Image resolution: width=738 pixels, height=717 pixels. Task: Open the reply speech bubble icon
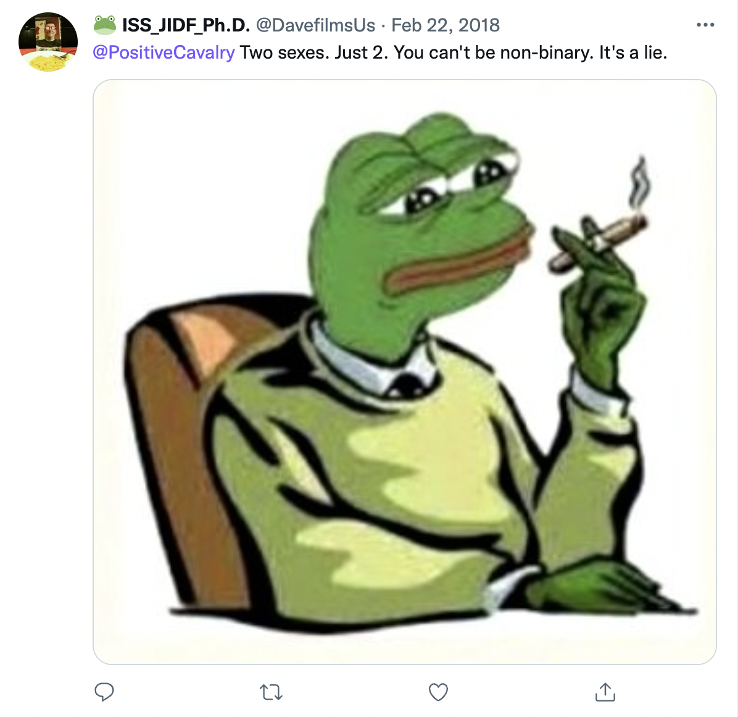tap(104, 692)
